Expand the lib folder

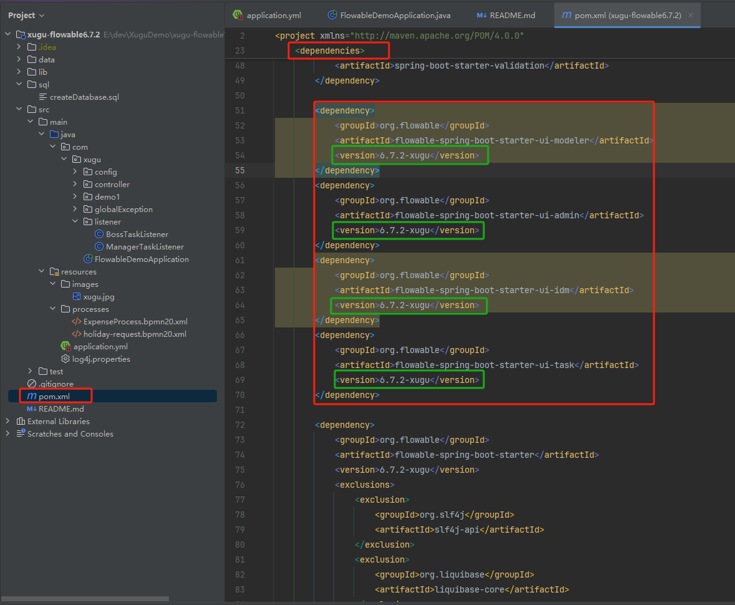[x=19, y=72]
